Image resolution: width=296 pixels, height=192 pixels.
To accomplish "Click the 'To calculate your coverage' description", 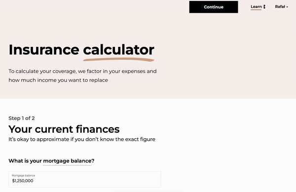I will [x=82, y=76].
